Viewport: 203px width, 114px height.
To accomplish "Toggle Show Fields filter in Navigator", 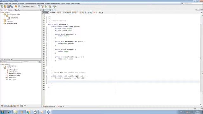I will [x=5, y=106].
